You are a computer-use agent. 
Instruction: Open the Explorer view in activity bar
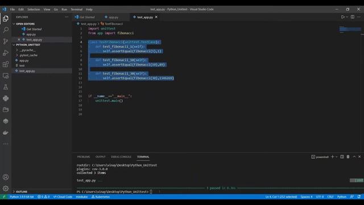(6, 18)
